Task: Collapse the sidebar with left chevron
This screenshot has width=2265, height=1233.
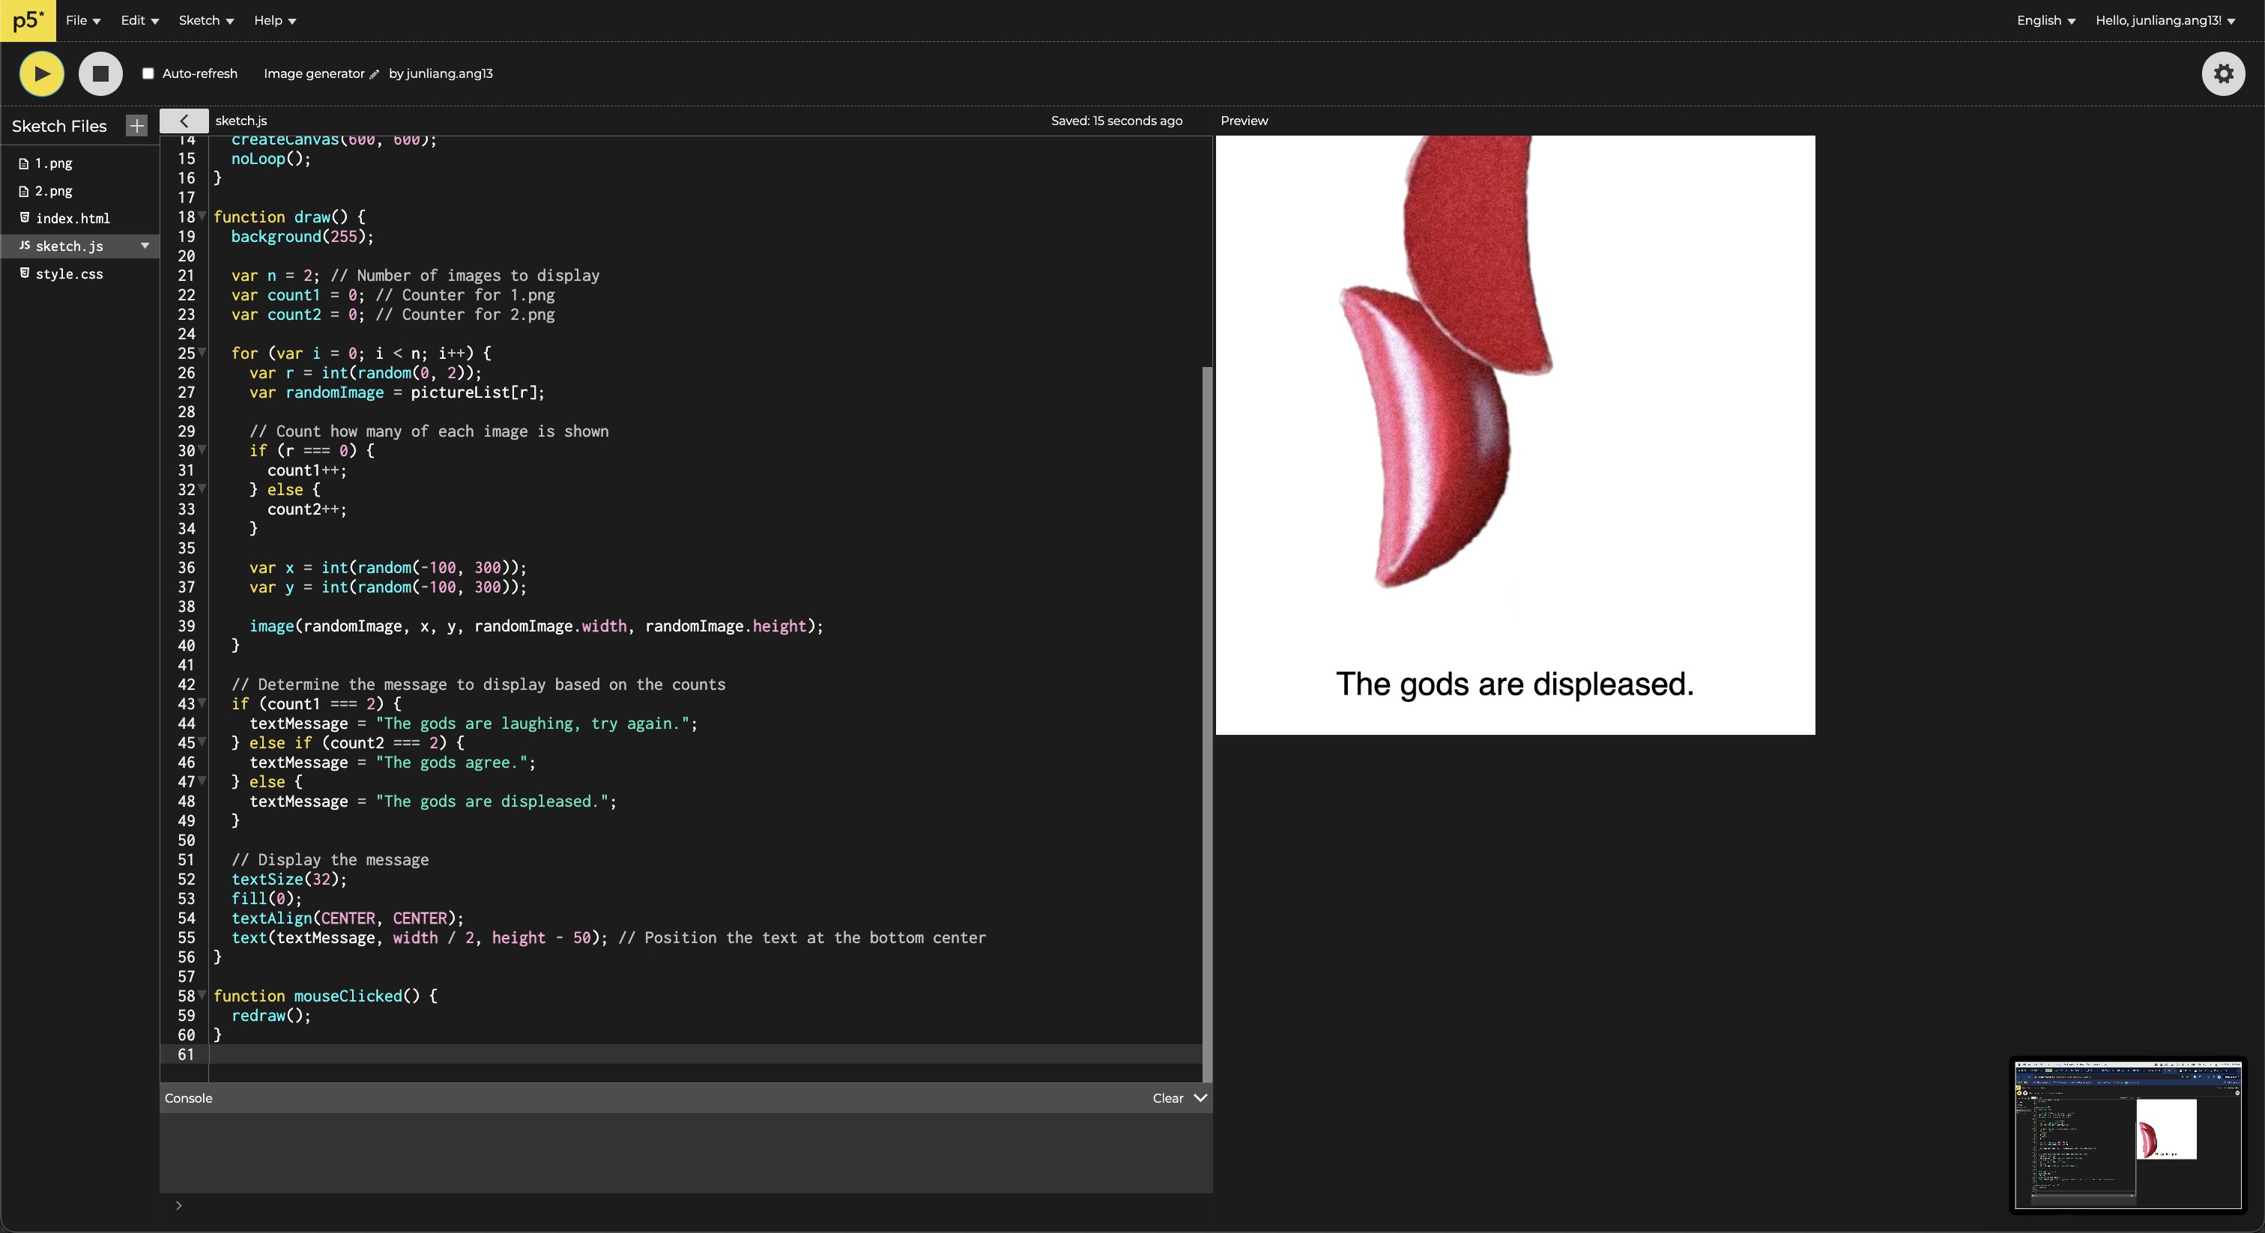Action: point(184,121)
